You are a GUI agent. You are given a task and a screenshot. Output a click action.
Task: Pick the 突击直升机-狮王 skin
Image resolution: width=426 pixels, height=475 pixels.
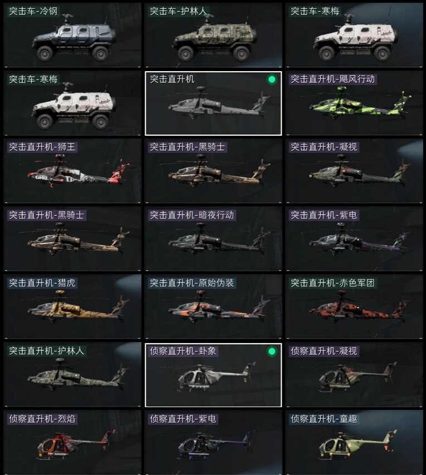[72, 171]
